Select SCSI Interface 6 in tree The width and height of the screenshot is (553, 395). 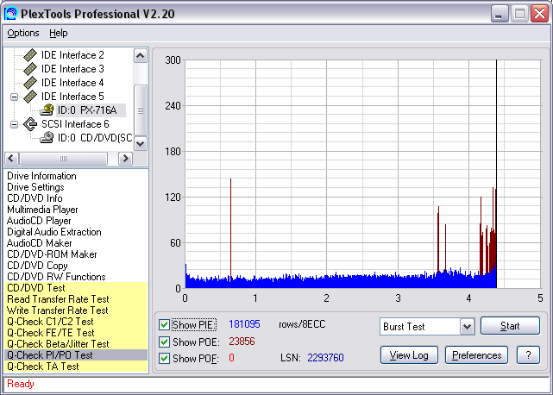tap(75, 124)
